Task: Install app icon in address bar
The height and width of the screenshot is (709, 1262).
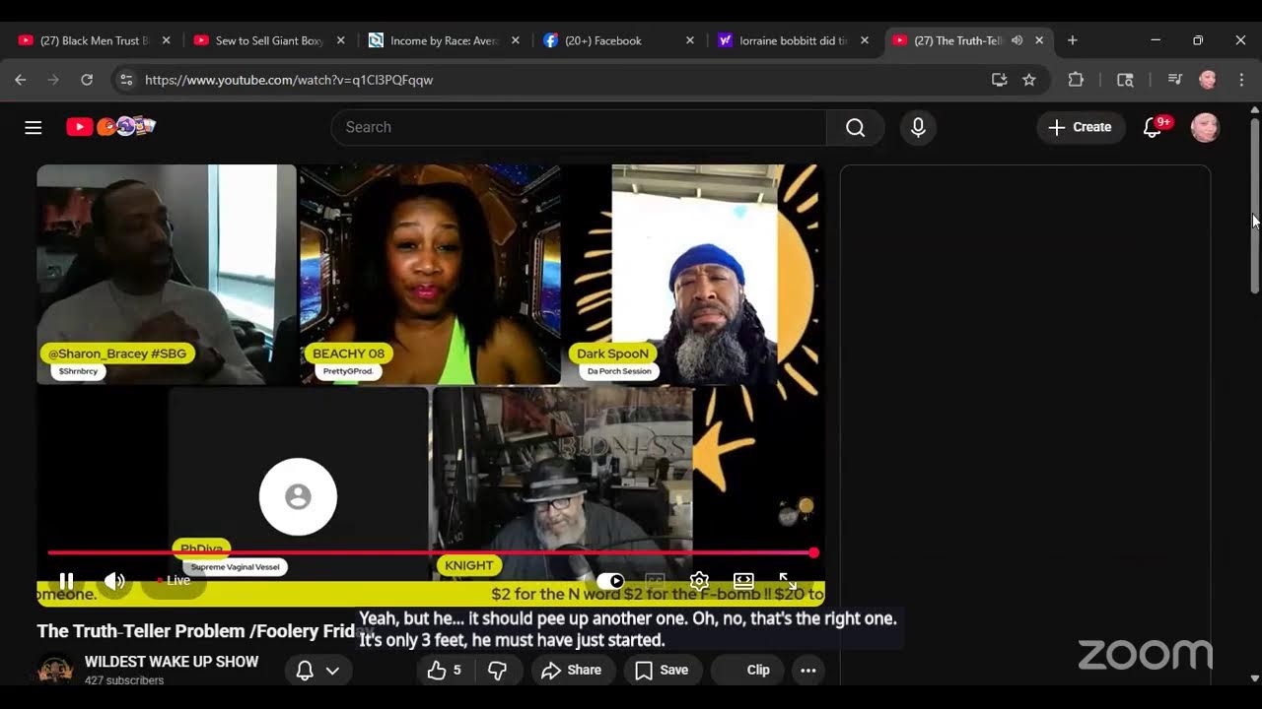Action: 999,80
